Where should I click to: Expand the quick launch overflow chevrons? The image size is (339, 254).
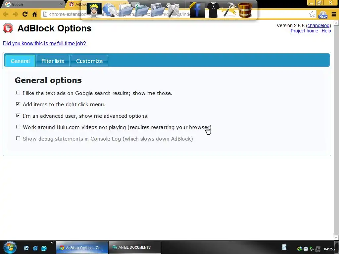(52, 243)
